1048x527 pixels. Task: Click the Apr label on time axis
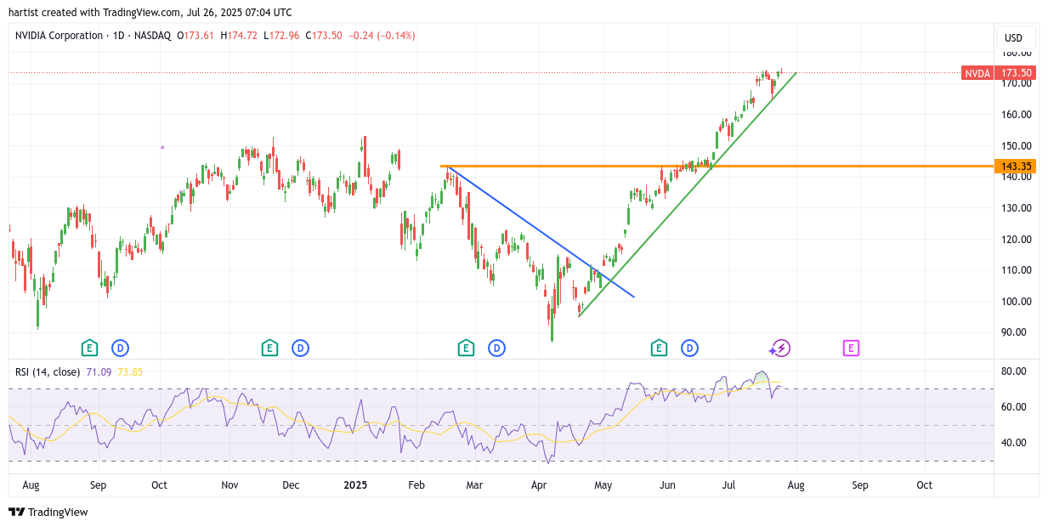click(x=538, y=485)
